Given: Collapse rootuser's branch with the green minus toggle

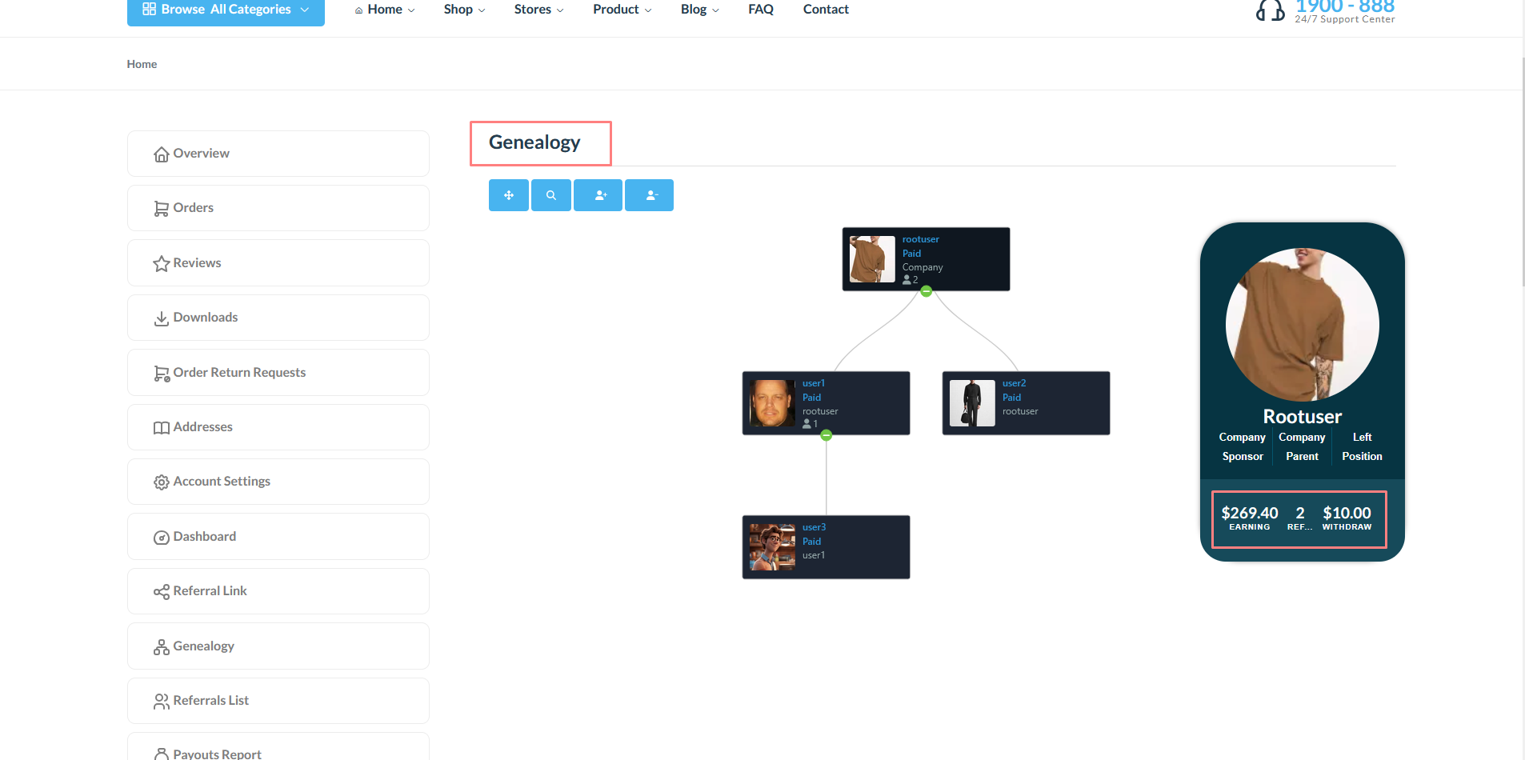Looking at the screenshot, I should 926,291.
